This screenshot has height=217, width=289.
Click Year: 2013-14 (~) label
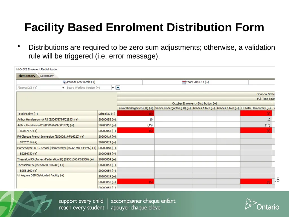[x=197, y=82]
